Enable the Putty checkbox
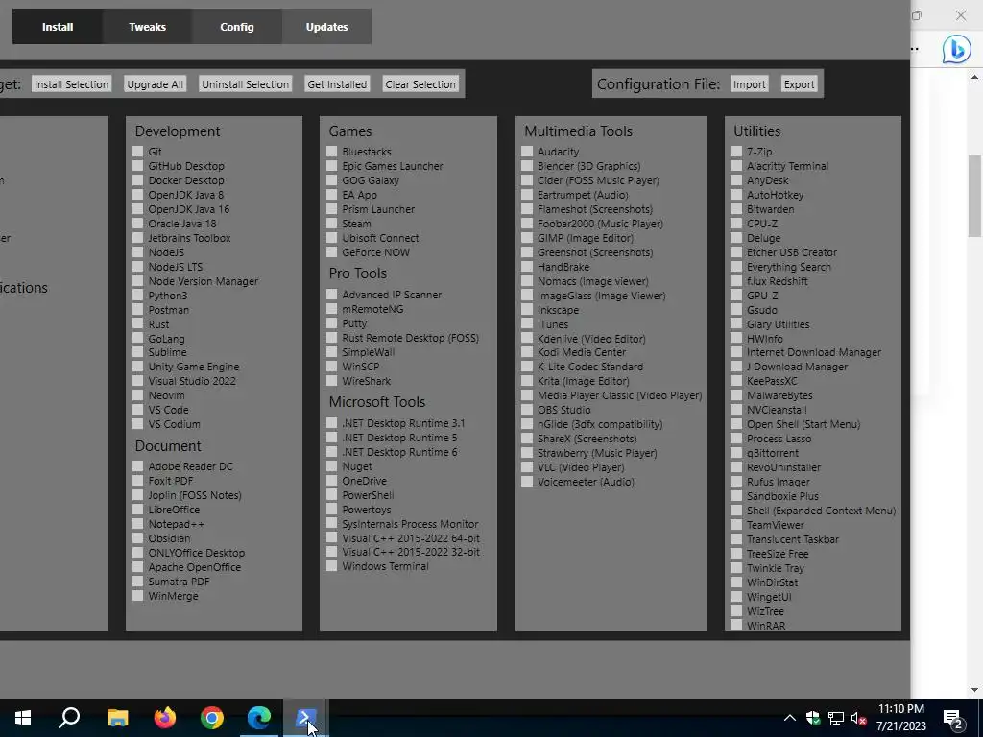This screenshot has width=983, height=737. [x=331, y=322]
